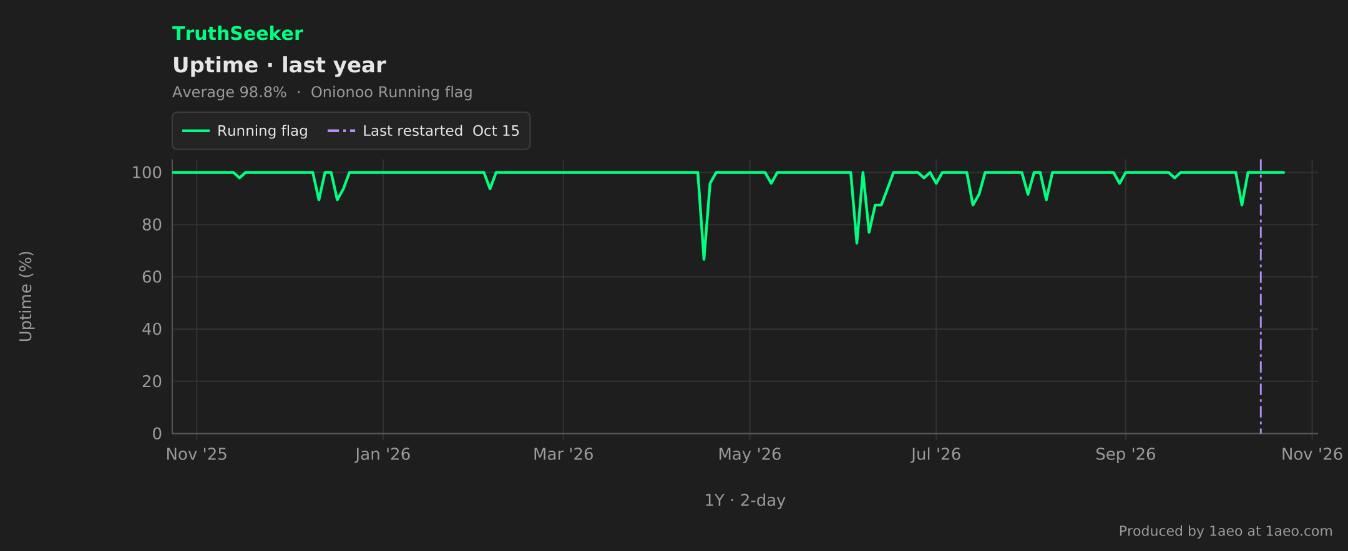Screen dimensions: 1348x551
Task: Click the '1Y · 2-day' x-axis caption
Action: tap(745, 501)
